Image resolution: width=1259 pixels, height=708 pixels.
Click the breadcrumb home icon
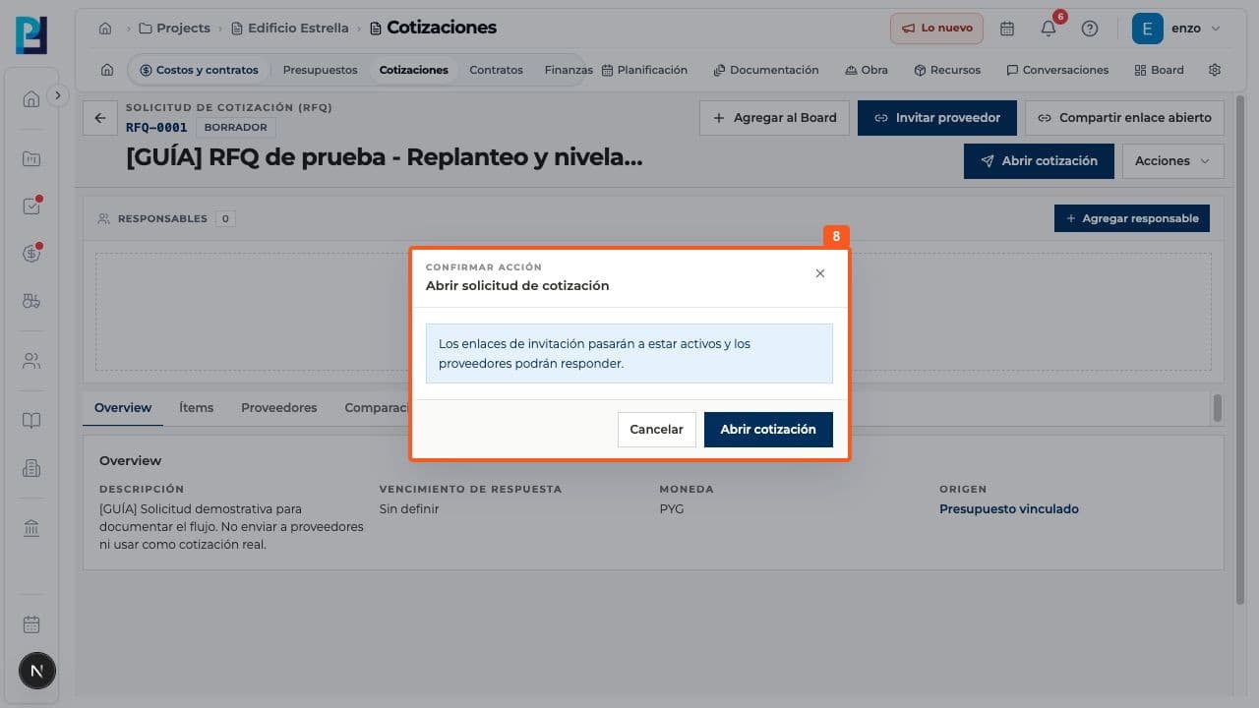(x=105, y=29)
